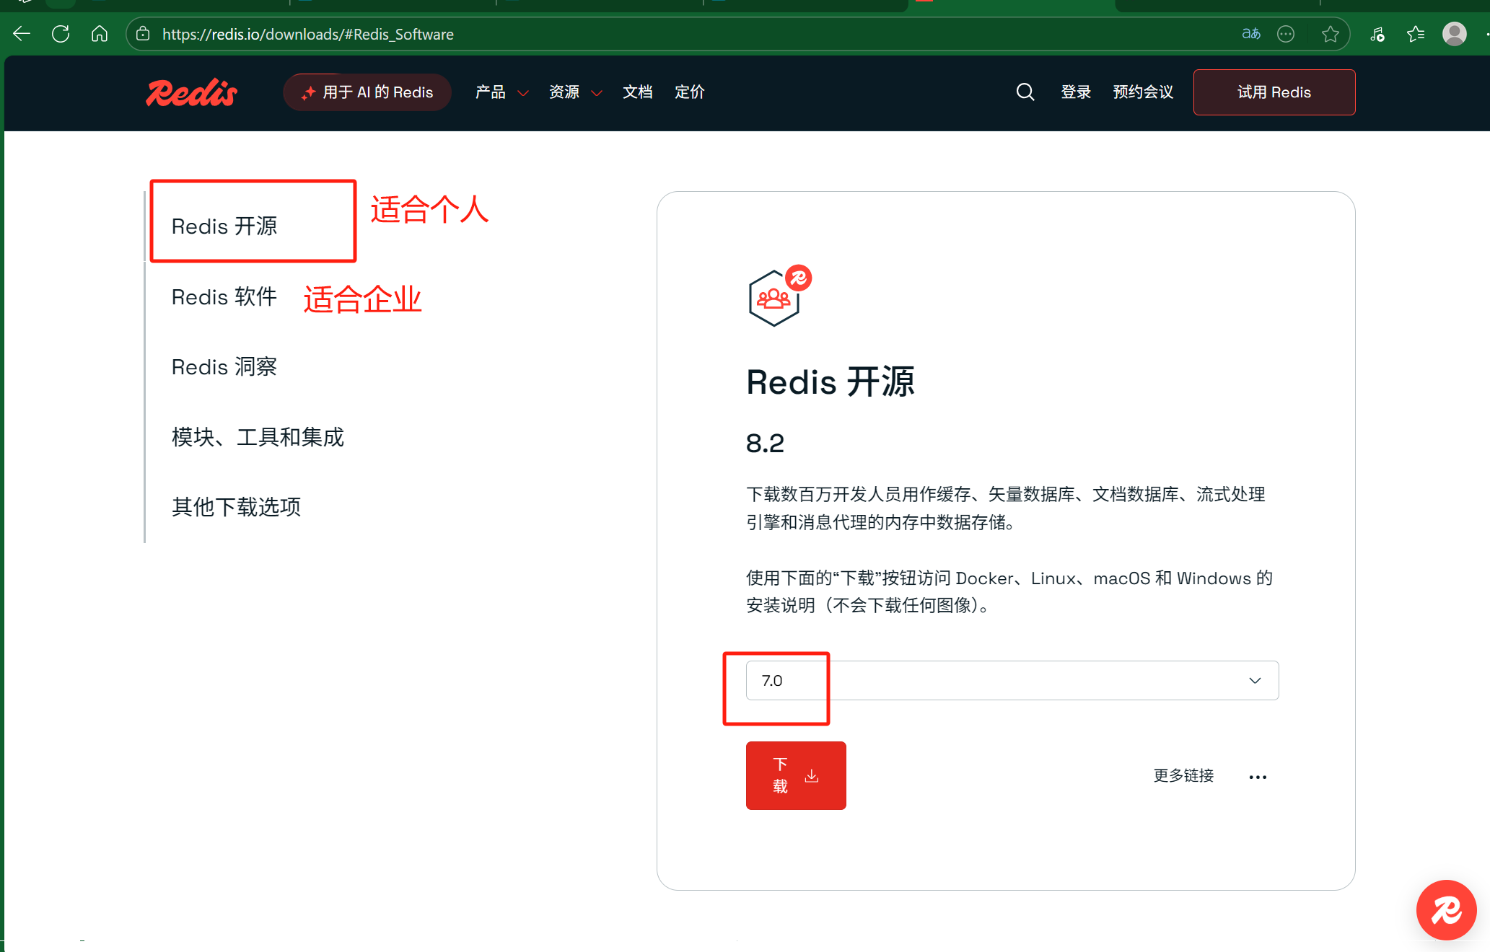Viewport: 1490px width, 952px height.
Task: Add page to favorites star icon
Action: pyautogui.click(x=1330, y=34)
